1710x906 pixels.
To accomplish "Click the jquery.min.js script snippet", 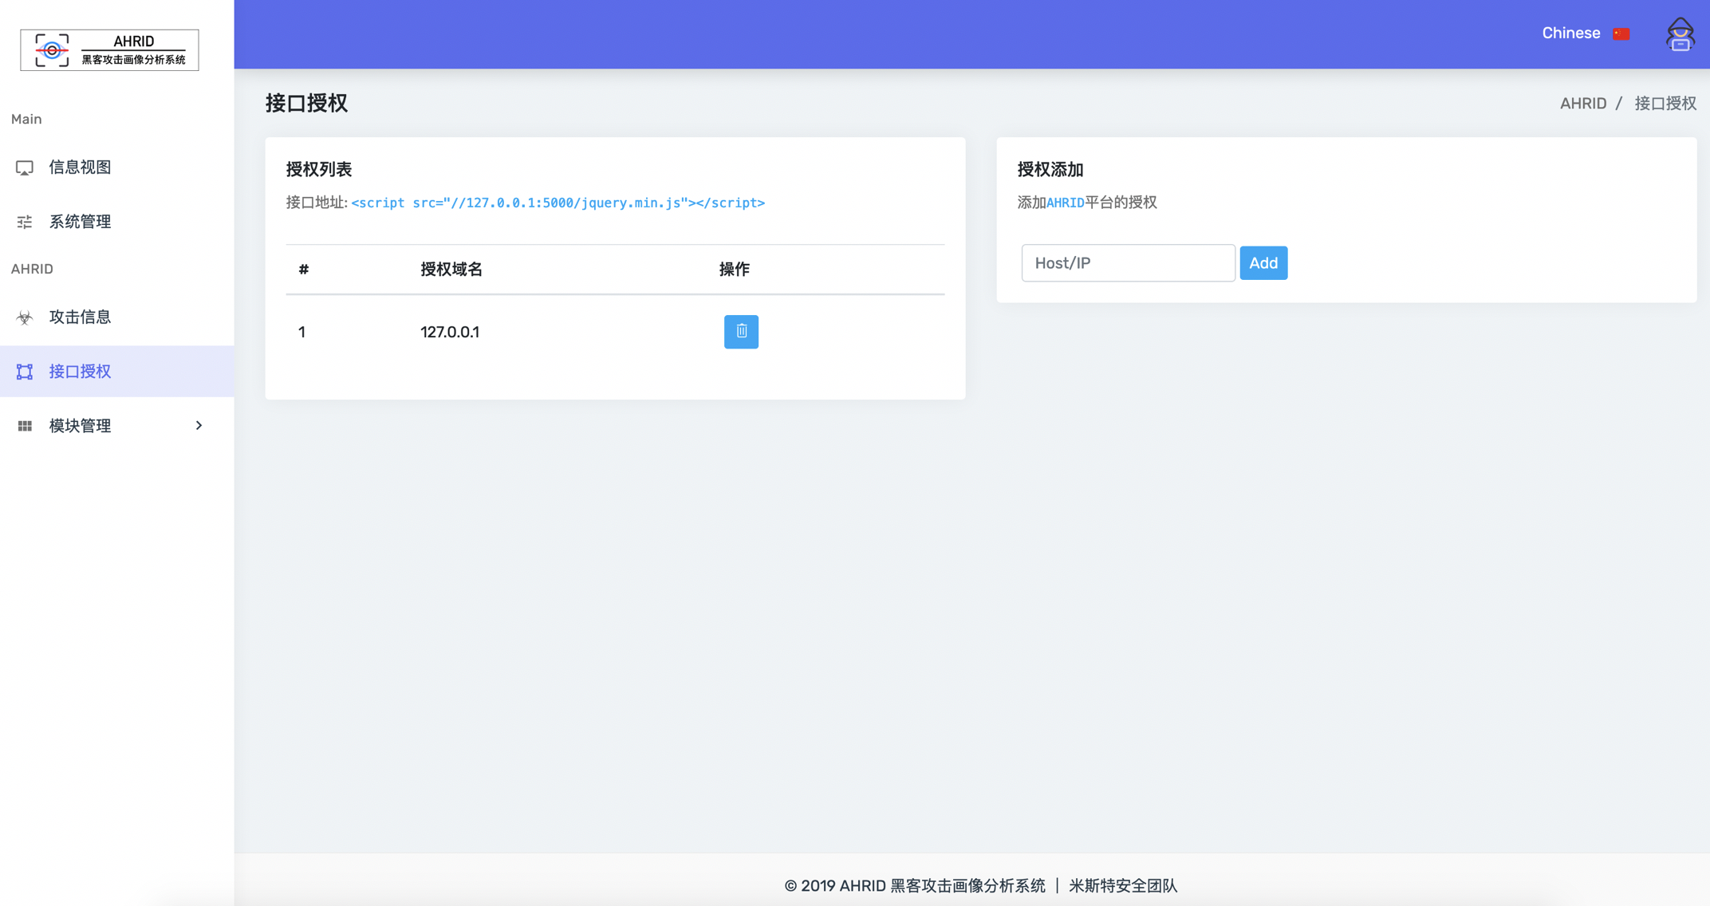I will point(558,203).
